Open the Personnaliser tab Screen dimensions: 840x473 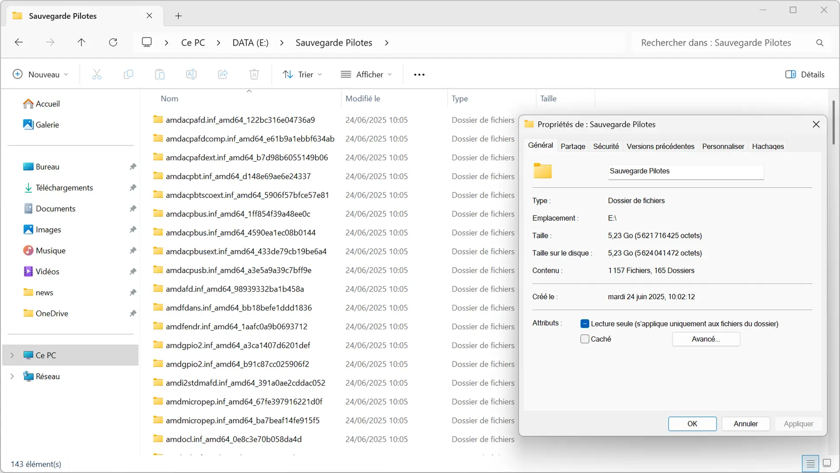[723, 146]
